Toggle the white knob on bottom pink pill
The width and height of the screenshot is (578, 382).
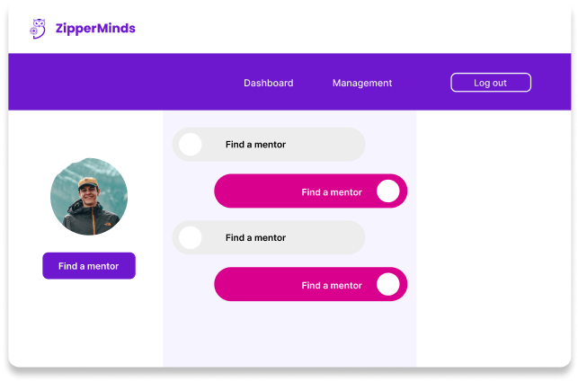[388, 284]
